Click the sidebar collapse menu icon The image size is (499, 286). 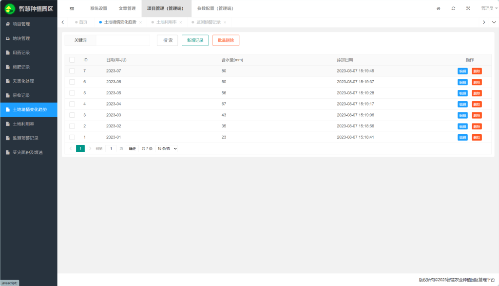tap(72, 8)
